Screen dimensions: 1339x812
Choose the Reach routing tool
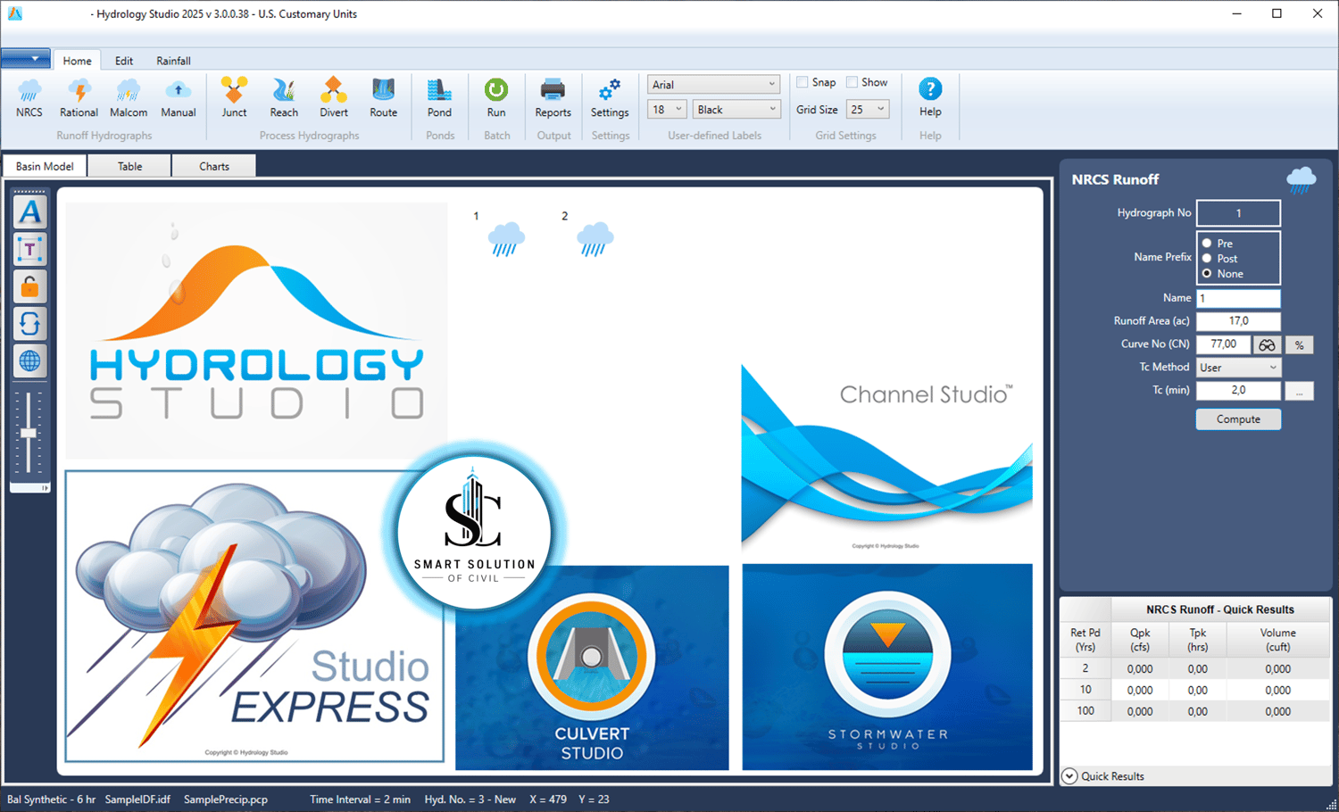point(284,98)
